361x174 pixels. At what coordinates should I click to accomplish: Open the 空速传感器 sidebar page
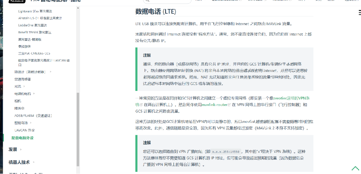coord(23,79)
